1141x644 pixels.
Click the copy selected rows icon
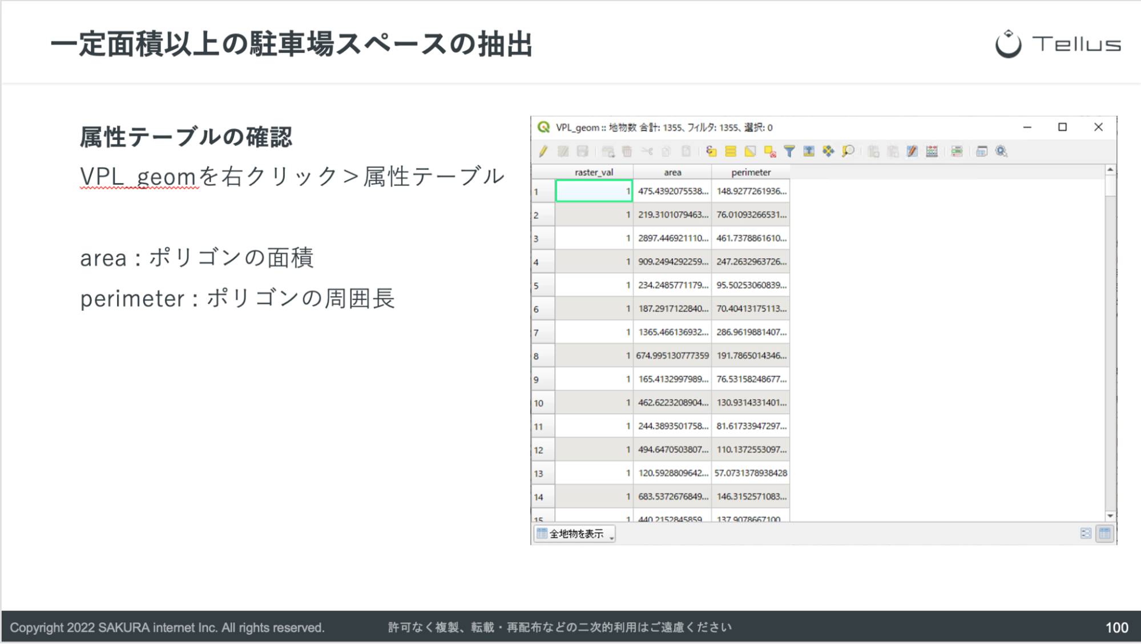pos(666,151)
